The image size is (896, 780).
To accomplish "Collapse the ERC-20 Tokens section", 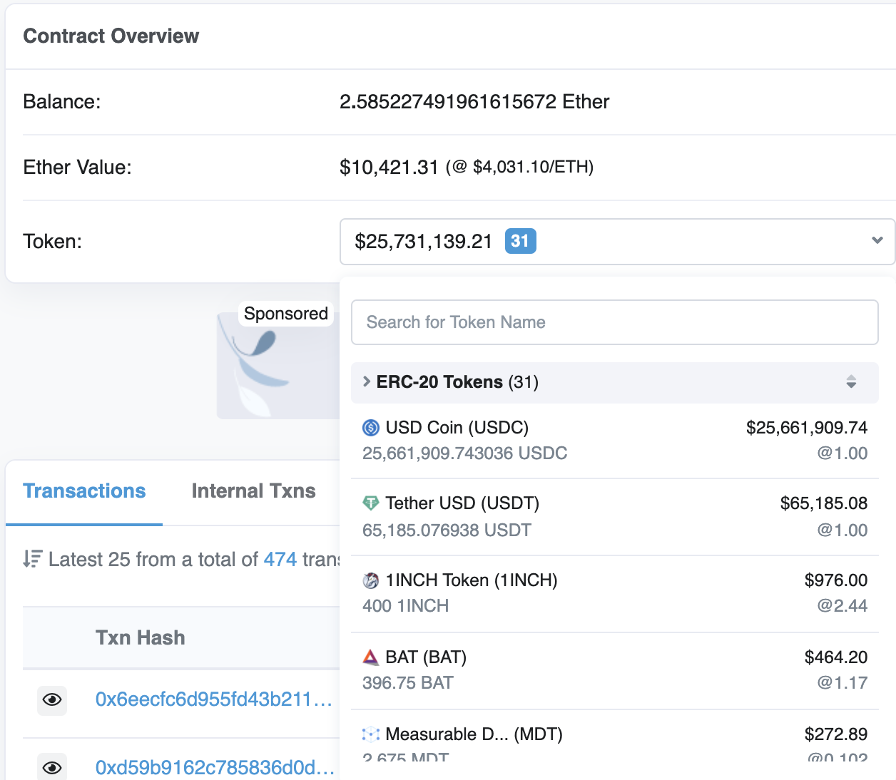I will [614, 382].
